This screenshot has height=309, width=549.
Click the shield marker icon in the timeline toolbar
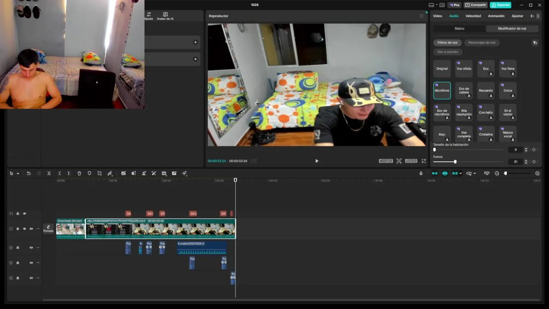click(89, 173)
